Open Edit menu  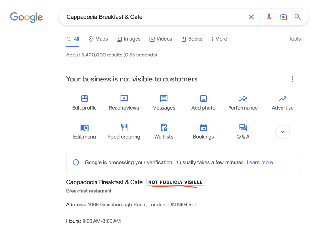click(x=84, y=132)
